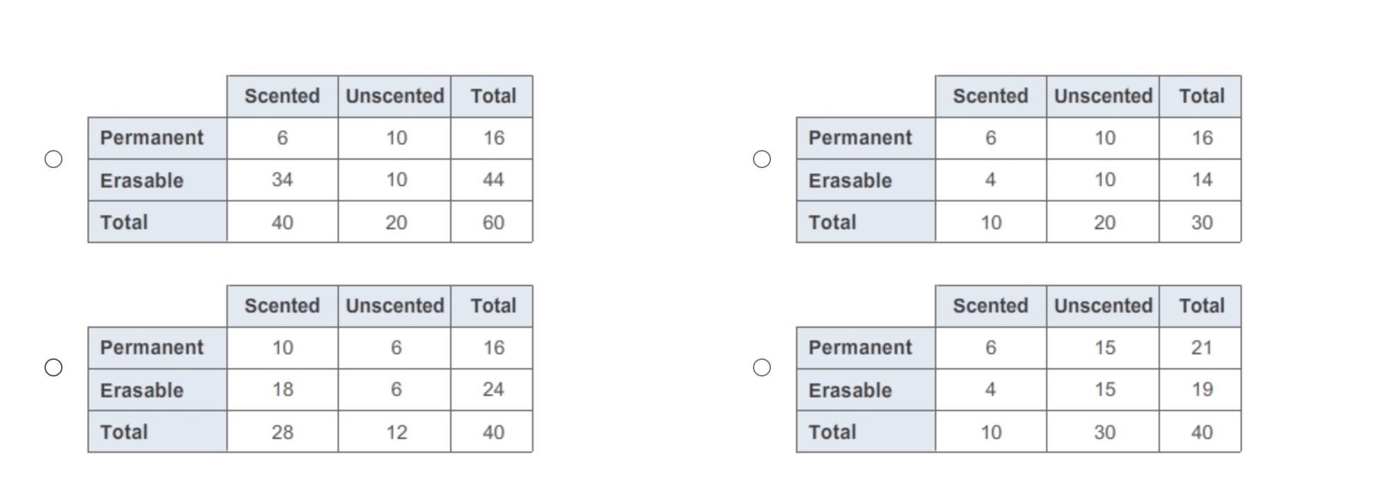Click Permanent row label in table totaling 60
1385x489 pixels.
(152, 138)
